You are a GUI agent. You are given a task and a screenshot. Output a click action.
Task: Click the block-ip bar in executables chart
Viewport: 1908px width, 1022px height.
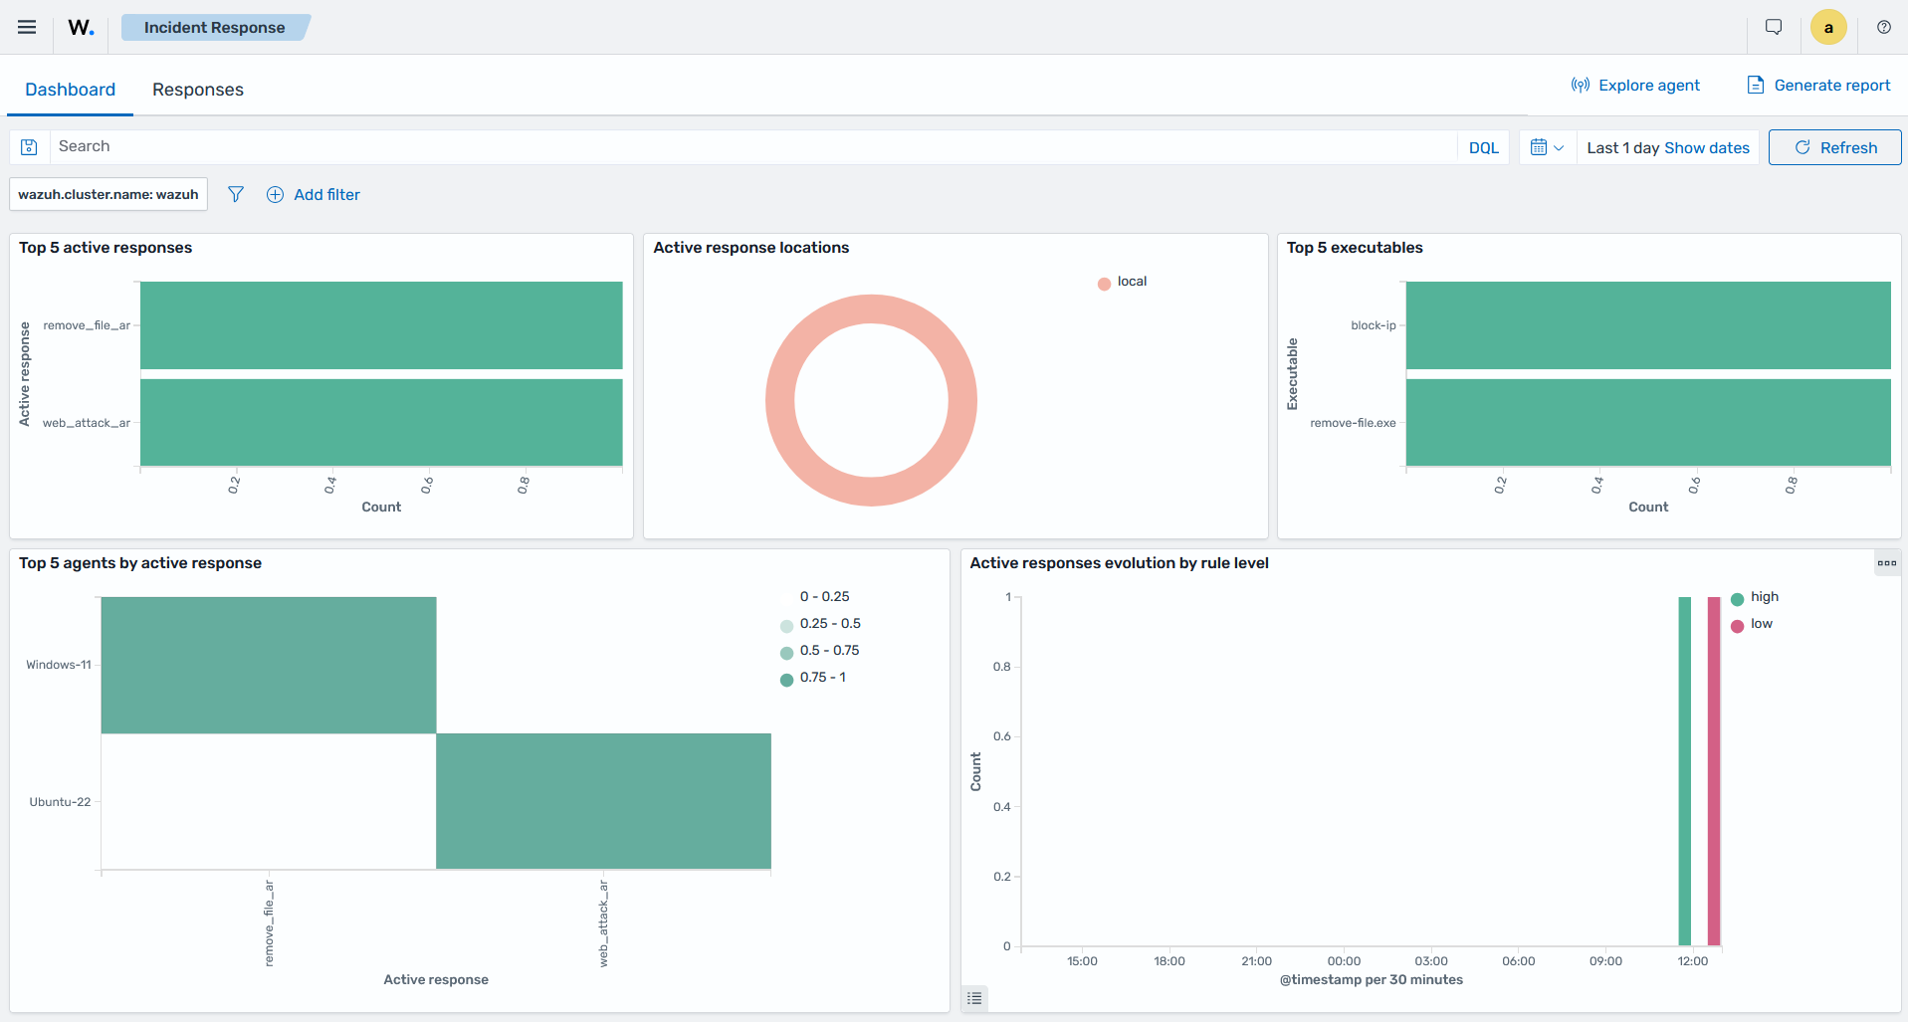1648,325
